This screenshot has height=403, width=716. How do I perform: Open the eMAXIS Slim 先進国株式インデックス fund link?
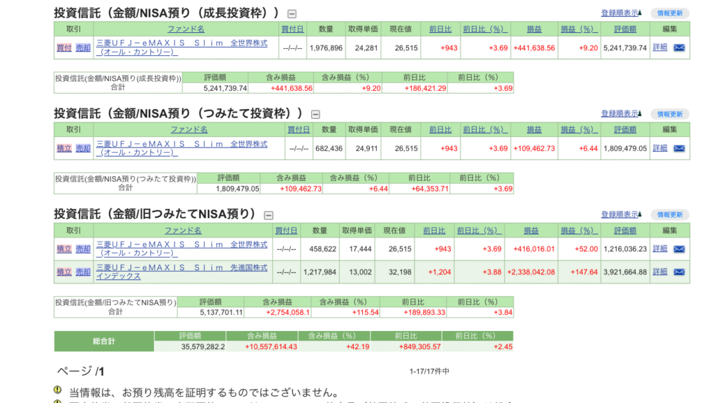[x=182, y=272]
